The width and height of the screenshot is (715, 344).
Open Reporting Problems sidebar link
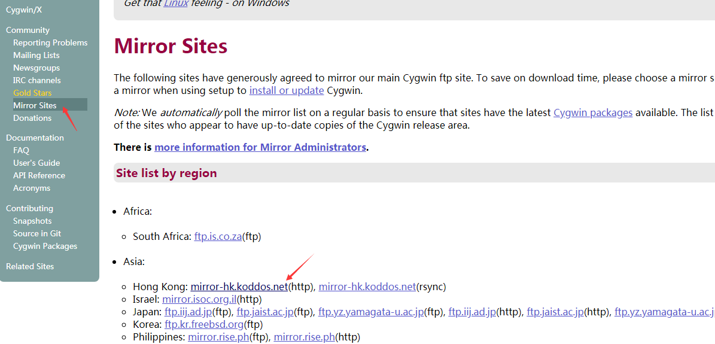[x=50, y=42]
